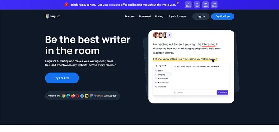Click the Sign In button
This screenshot has width=279, height=132.
click(x=201, y=16)
